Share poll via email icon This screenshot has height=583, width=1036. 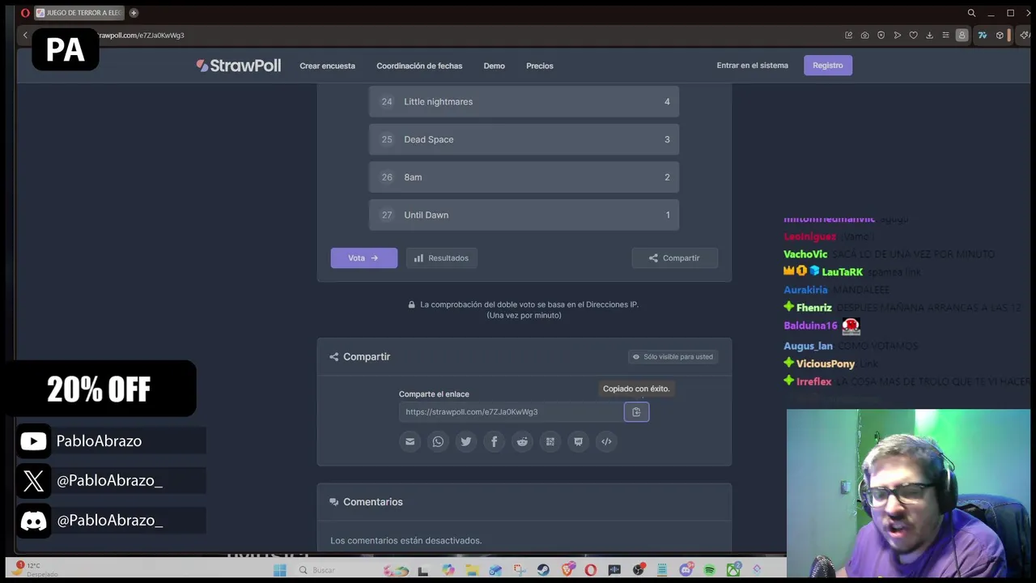click(410, 441)
